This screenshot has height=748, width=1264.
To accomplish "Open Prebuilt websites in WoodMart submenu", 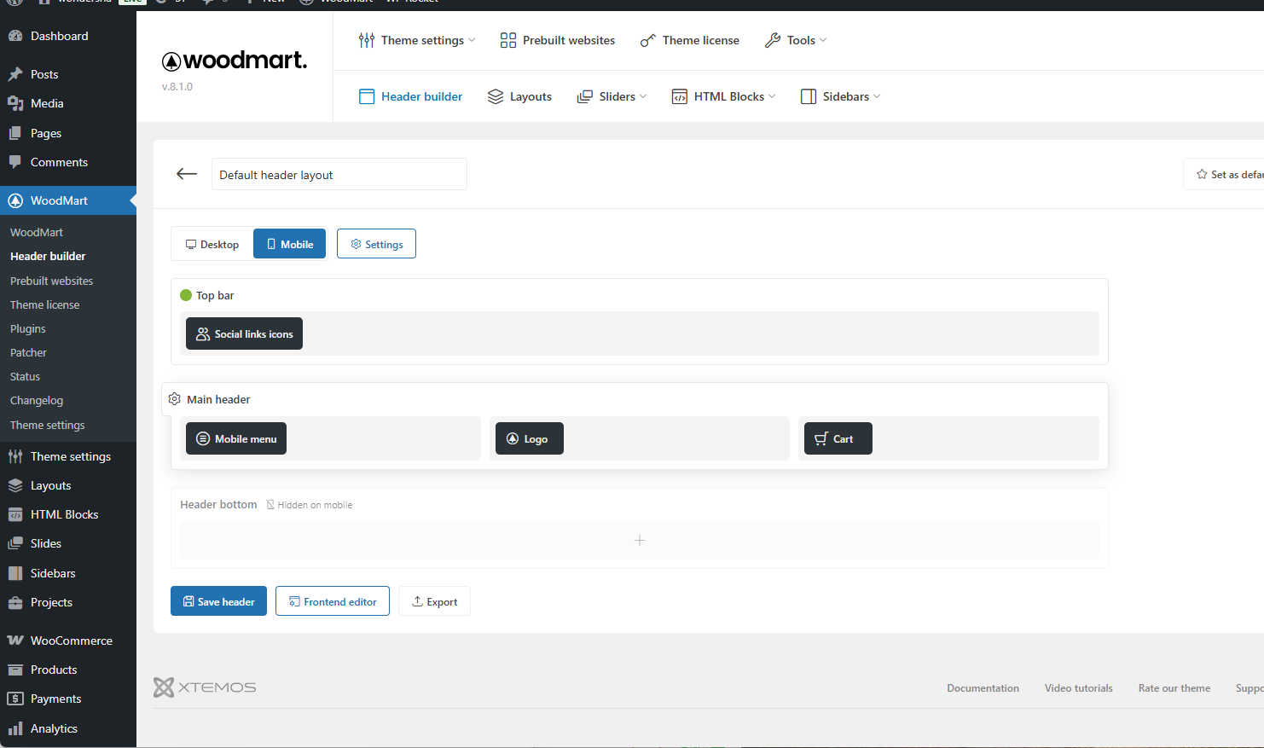I will 51,281.
